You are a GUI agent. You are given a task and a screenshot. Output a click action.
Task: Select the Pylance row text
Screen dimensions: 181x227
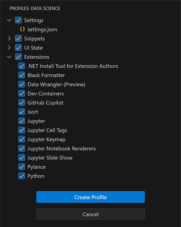pos(36,167)
